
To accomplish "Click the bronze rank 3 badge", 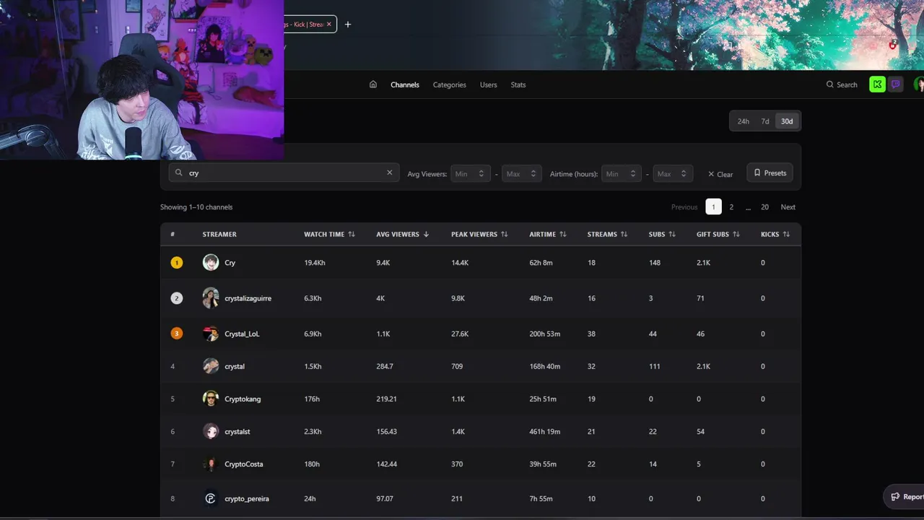I will click(177, 334).
